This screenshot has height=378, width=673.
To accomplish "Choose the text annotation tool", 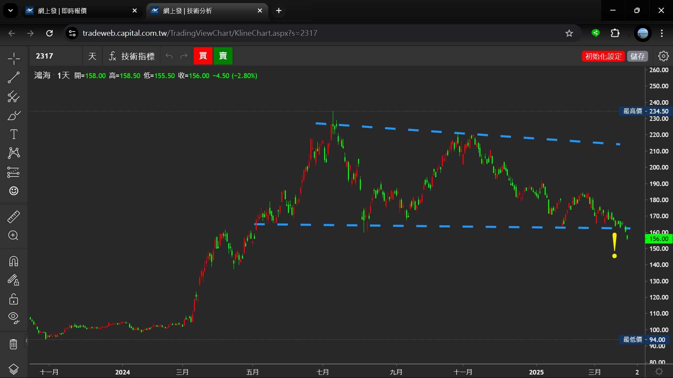I will pyautogui.click(x=14, y=134).
